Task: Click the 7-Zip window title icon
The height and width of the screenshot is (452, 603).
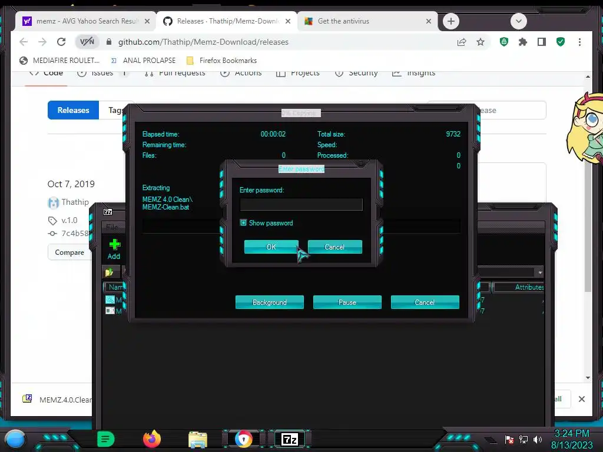Action: pyautogui.click(x=108, y=212)
